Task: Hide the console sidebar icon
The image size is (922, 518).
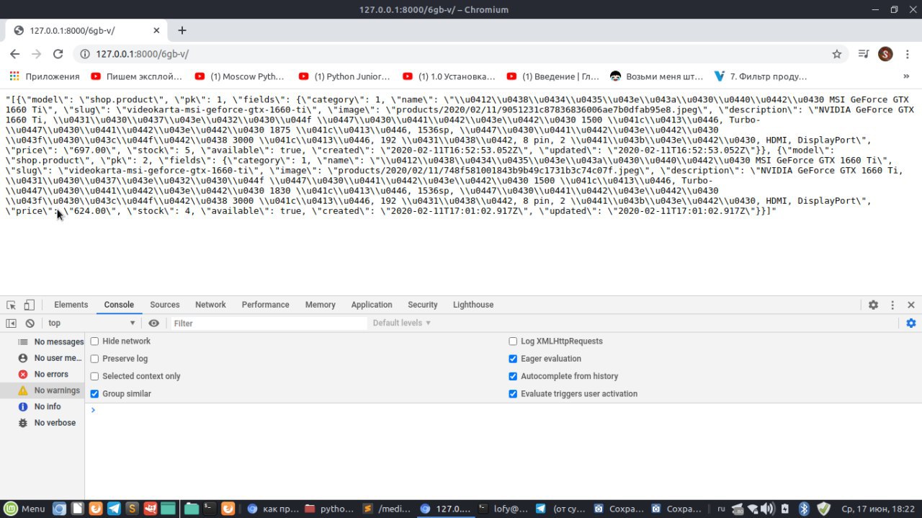Action: [11, 323]
